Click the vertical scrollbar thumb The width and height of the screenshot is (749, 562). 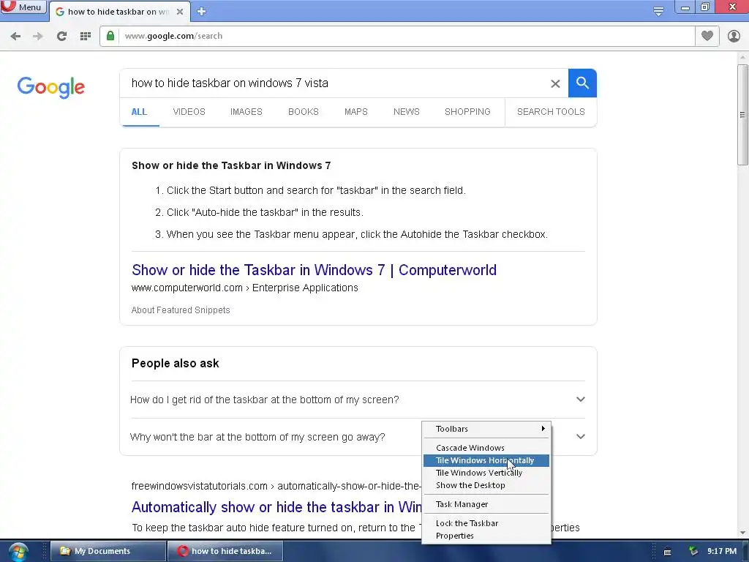(742, 115)
